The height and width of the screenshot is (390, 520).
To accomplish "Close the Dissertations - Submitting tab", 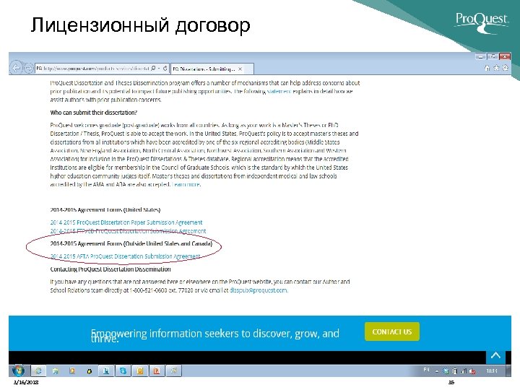I will 240,69.
